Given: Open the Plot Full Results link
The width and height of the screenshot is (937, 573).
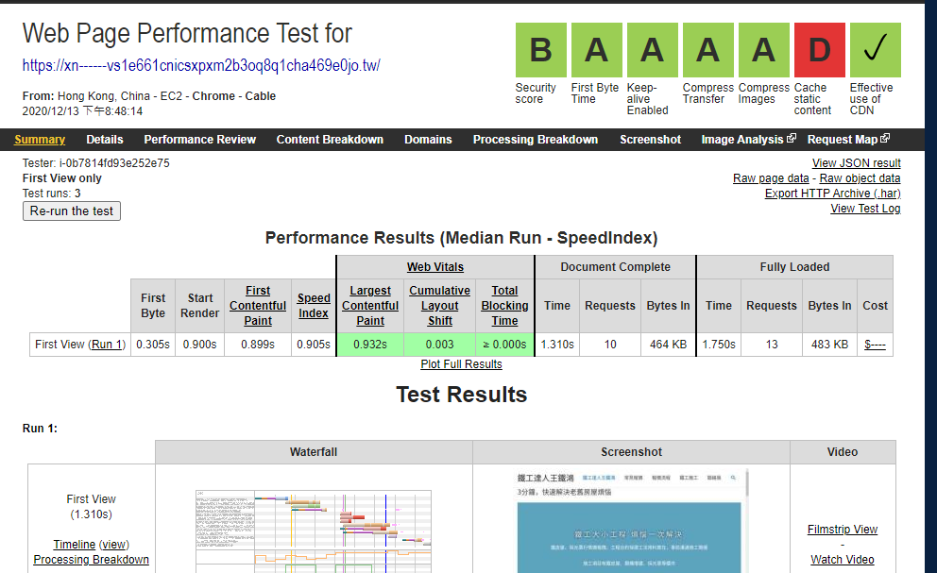Looking at the screenshot, I should (x=461, y=364).
